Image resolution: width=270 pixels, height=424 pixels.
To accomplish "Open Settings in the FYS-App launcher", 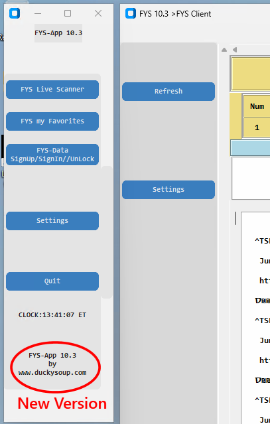I will (52, 221).
